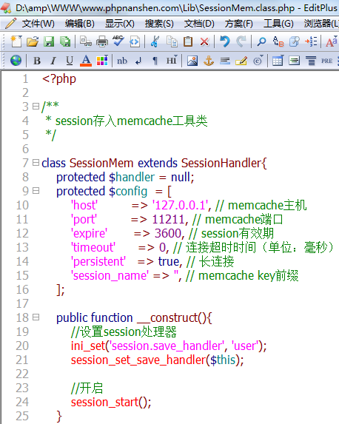Screen dimensions: 339x424
Task: Place cursor on '127.0.0.1' host value
Action: pyautogui.click(x=181, y=205)
